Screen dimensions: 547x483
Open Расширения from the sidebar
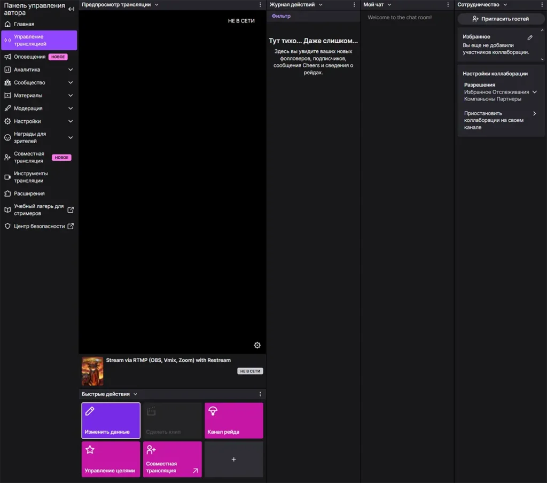point(29,193)
